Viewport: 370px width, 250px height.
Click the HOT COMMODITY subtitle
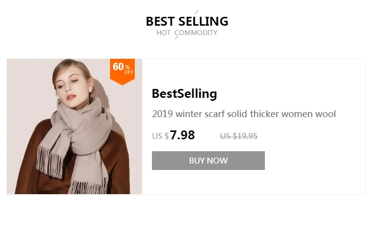click(186, 33)
